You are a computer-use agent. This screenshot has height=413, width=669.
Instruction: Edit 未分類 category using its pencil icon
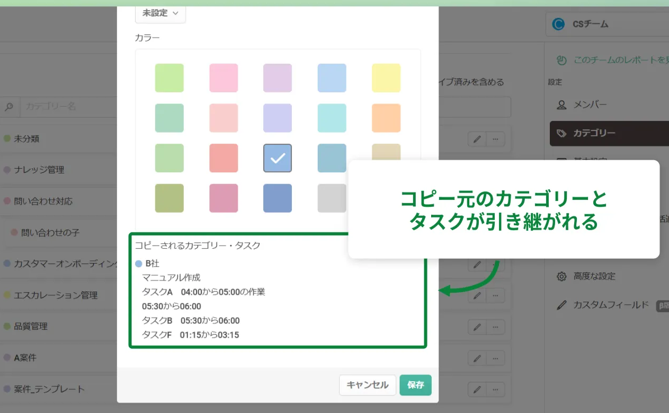tap(476, 139)
